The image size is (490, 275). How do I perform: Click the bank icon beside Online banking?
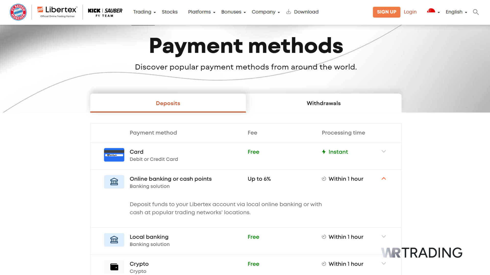click(x=114, y=182)
